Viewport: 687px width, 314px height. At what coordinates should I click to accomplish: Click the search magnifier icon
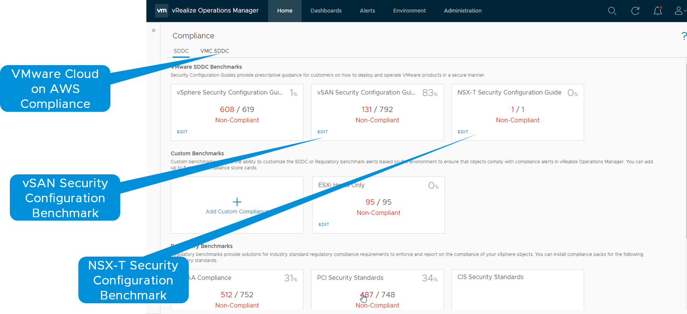[612, 11]
